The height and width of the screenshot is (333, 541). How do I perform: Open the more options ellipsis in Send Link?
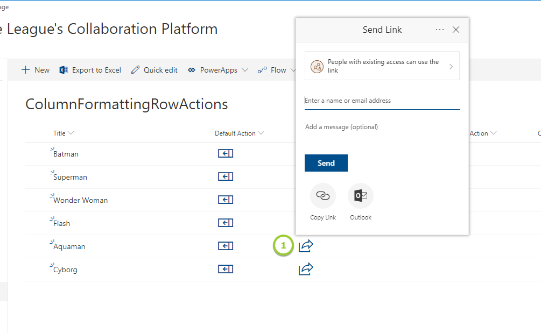pos(440,30)
